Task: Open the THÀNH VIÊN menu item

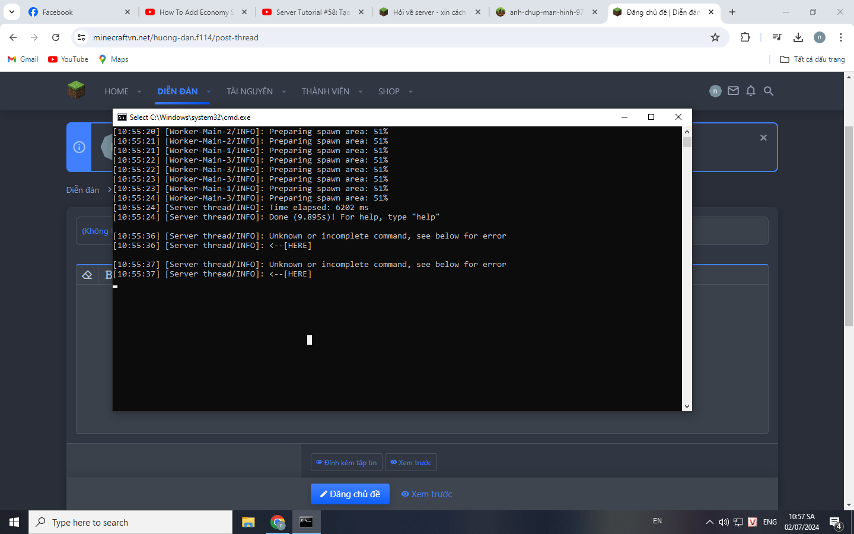Action: point(326,91)
